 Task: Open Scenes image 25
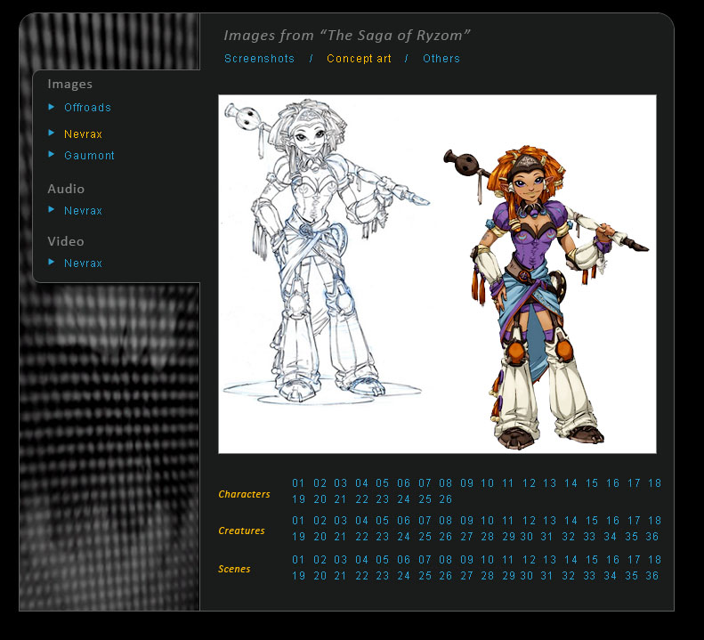point(425,576)
